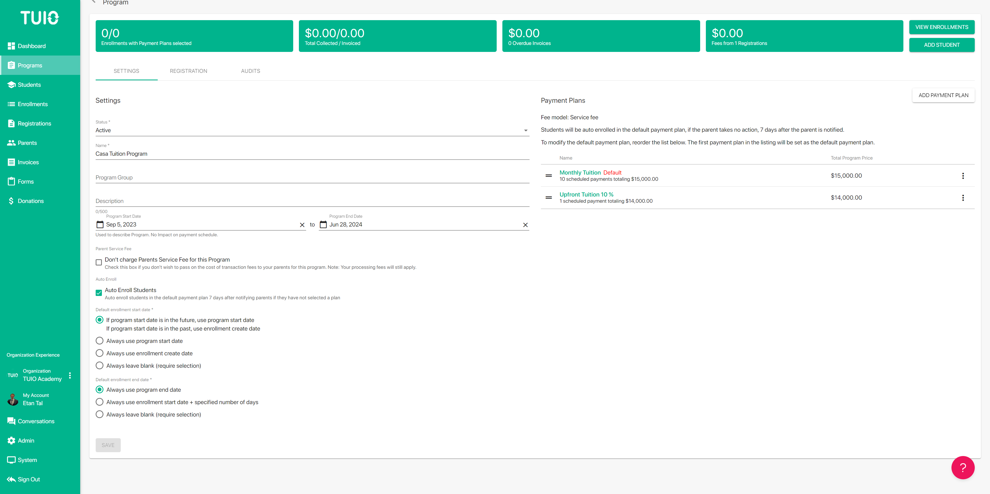
Task: Click VIEW ENROLLMENTS button
Action: [x=942, y=27]
